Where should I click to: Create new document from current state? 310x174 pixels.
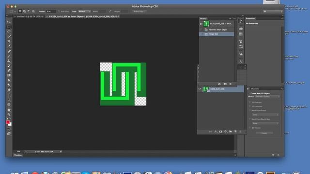(x=219, y=84)
